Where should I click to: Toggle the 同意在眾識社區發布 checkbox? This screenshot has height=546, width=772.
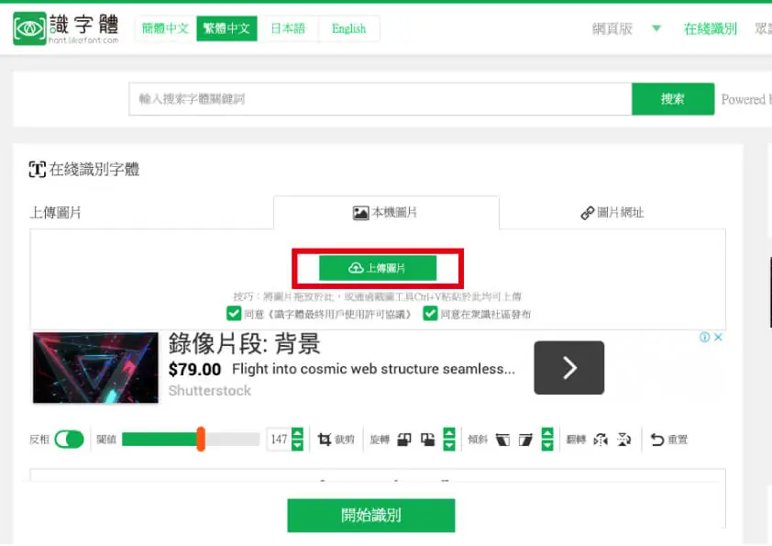(x=430, y=314)
